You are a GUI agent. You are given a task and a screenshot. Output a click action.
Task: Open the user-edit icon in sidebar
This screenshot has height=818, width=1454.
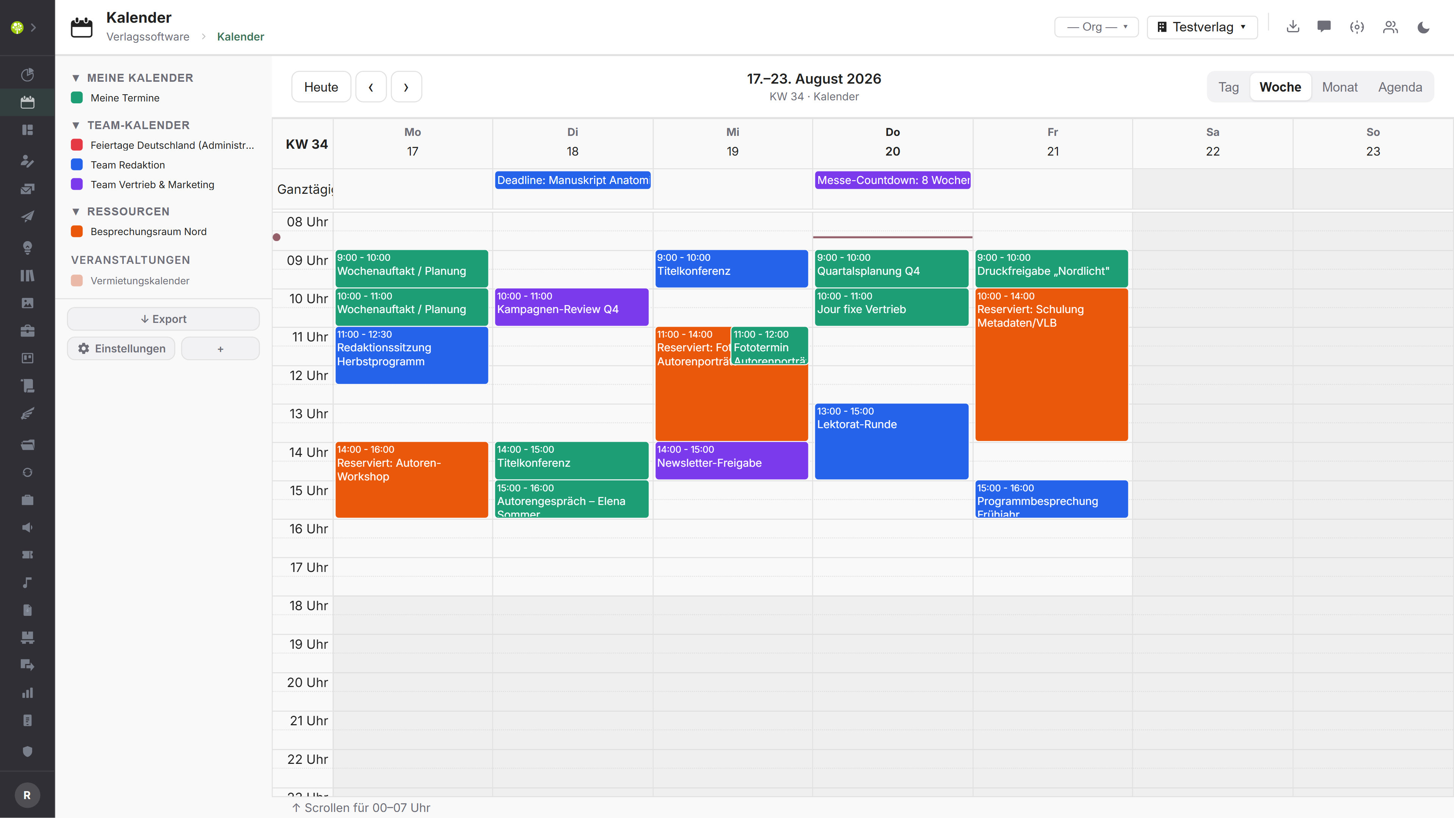click(x=27, y=161)
